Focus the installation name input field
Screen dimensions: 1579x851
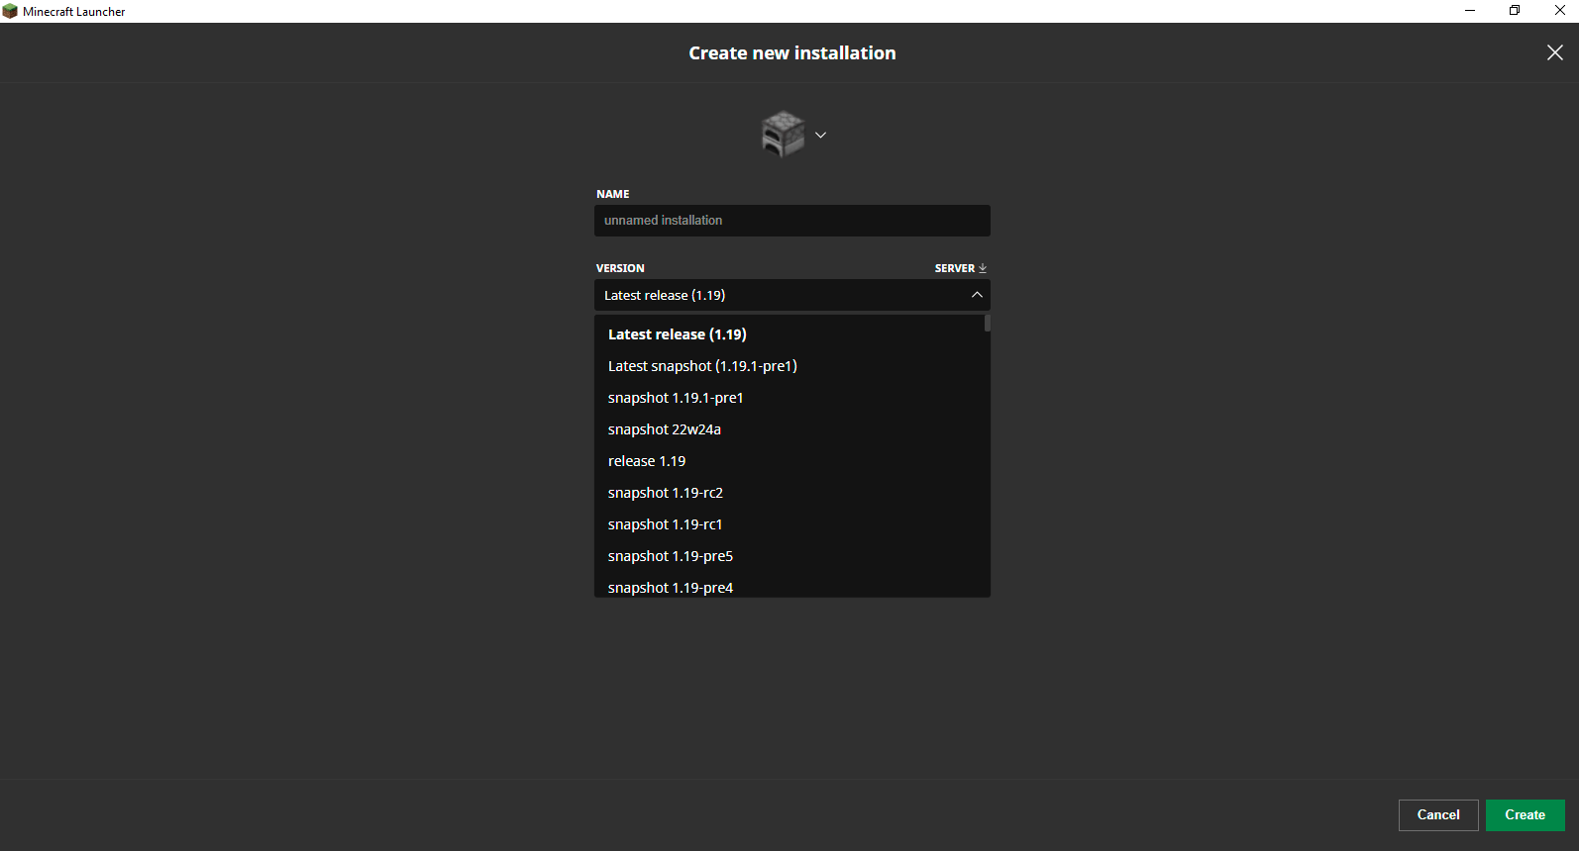[x=792, y=221]
